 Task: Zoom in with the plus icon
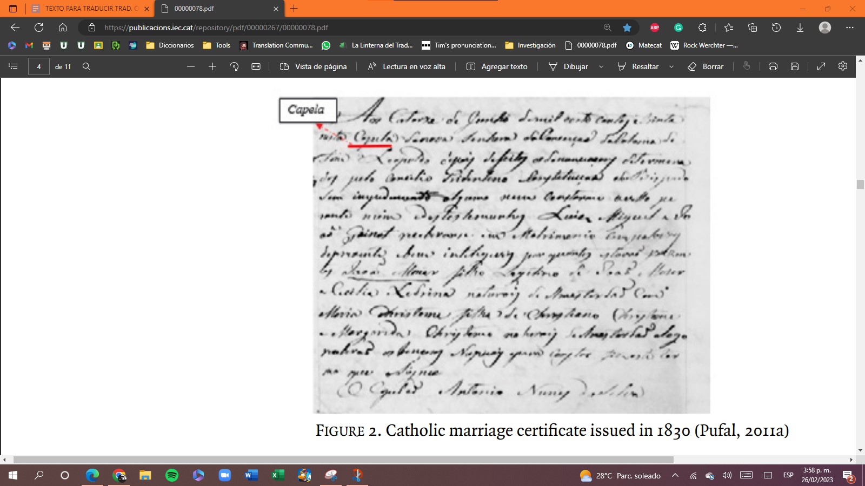click(212, 66)
